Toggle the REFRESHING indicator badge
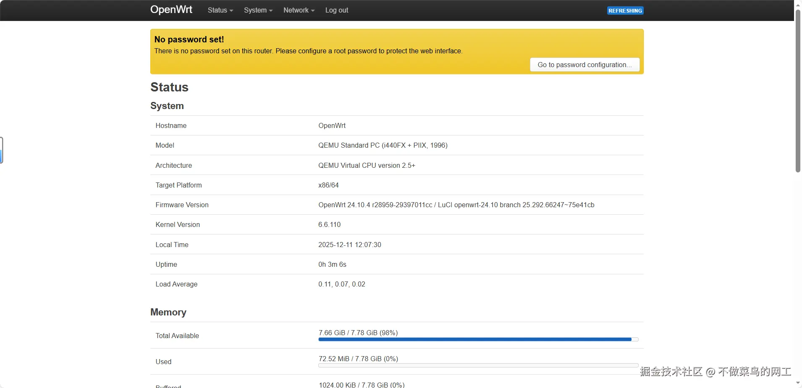 (625, 10)
